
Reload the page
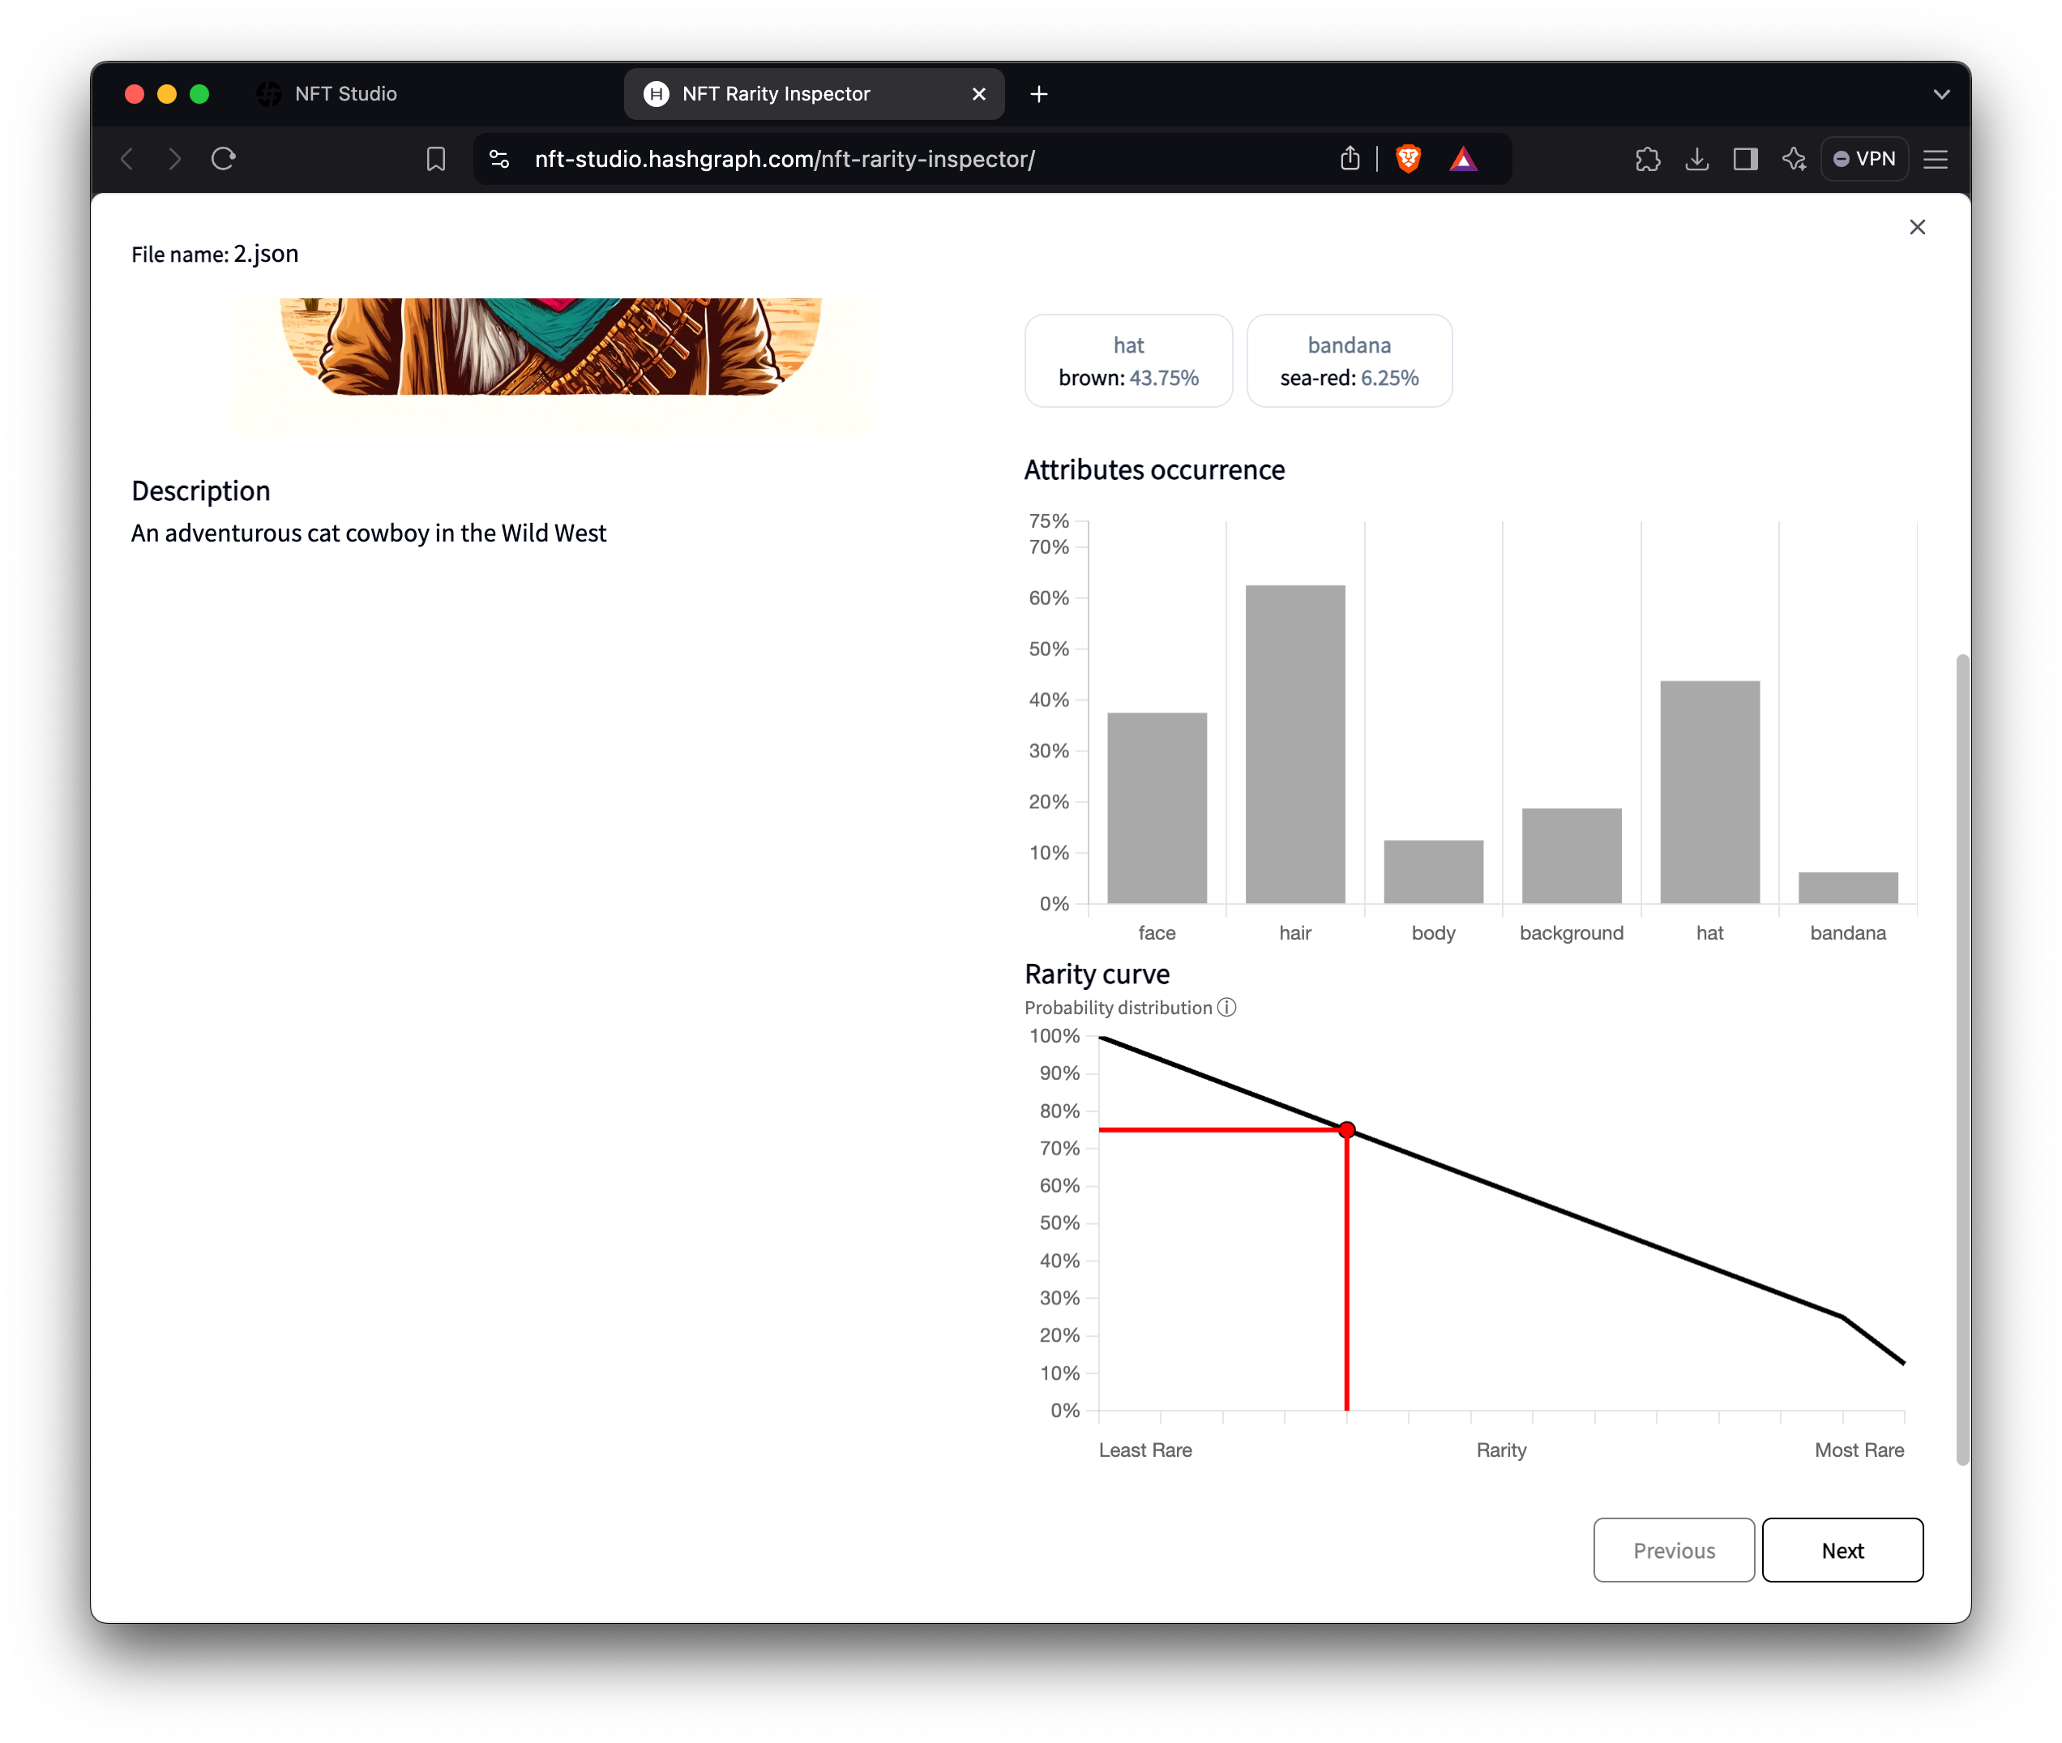(x=223, y=159)
